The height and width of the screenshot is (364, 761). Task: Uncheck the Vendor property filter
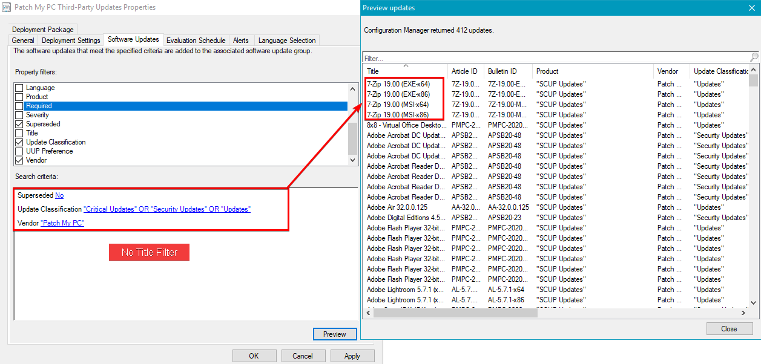point(19,160)
